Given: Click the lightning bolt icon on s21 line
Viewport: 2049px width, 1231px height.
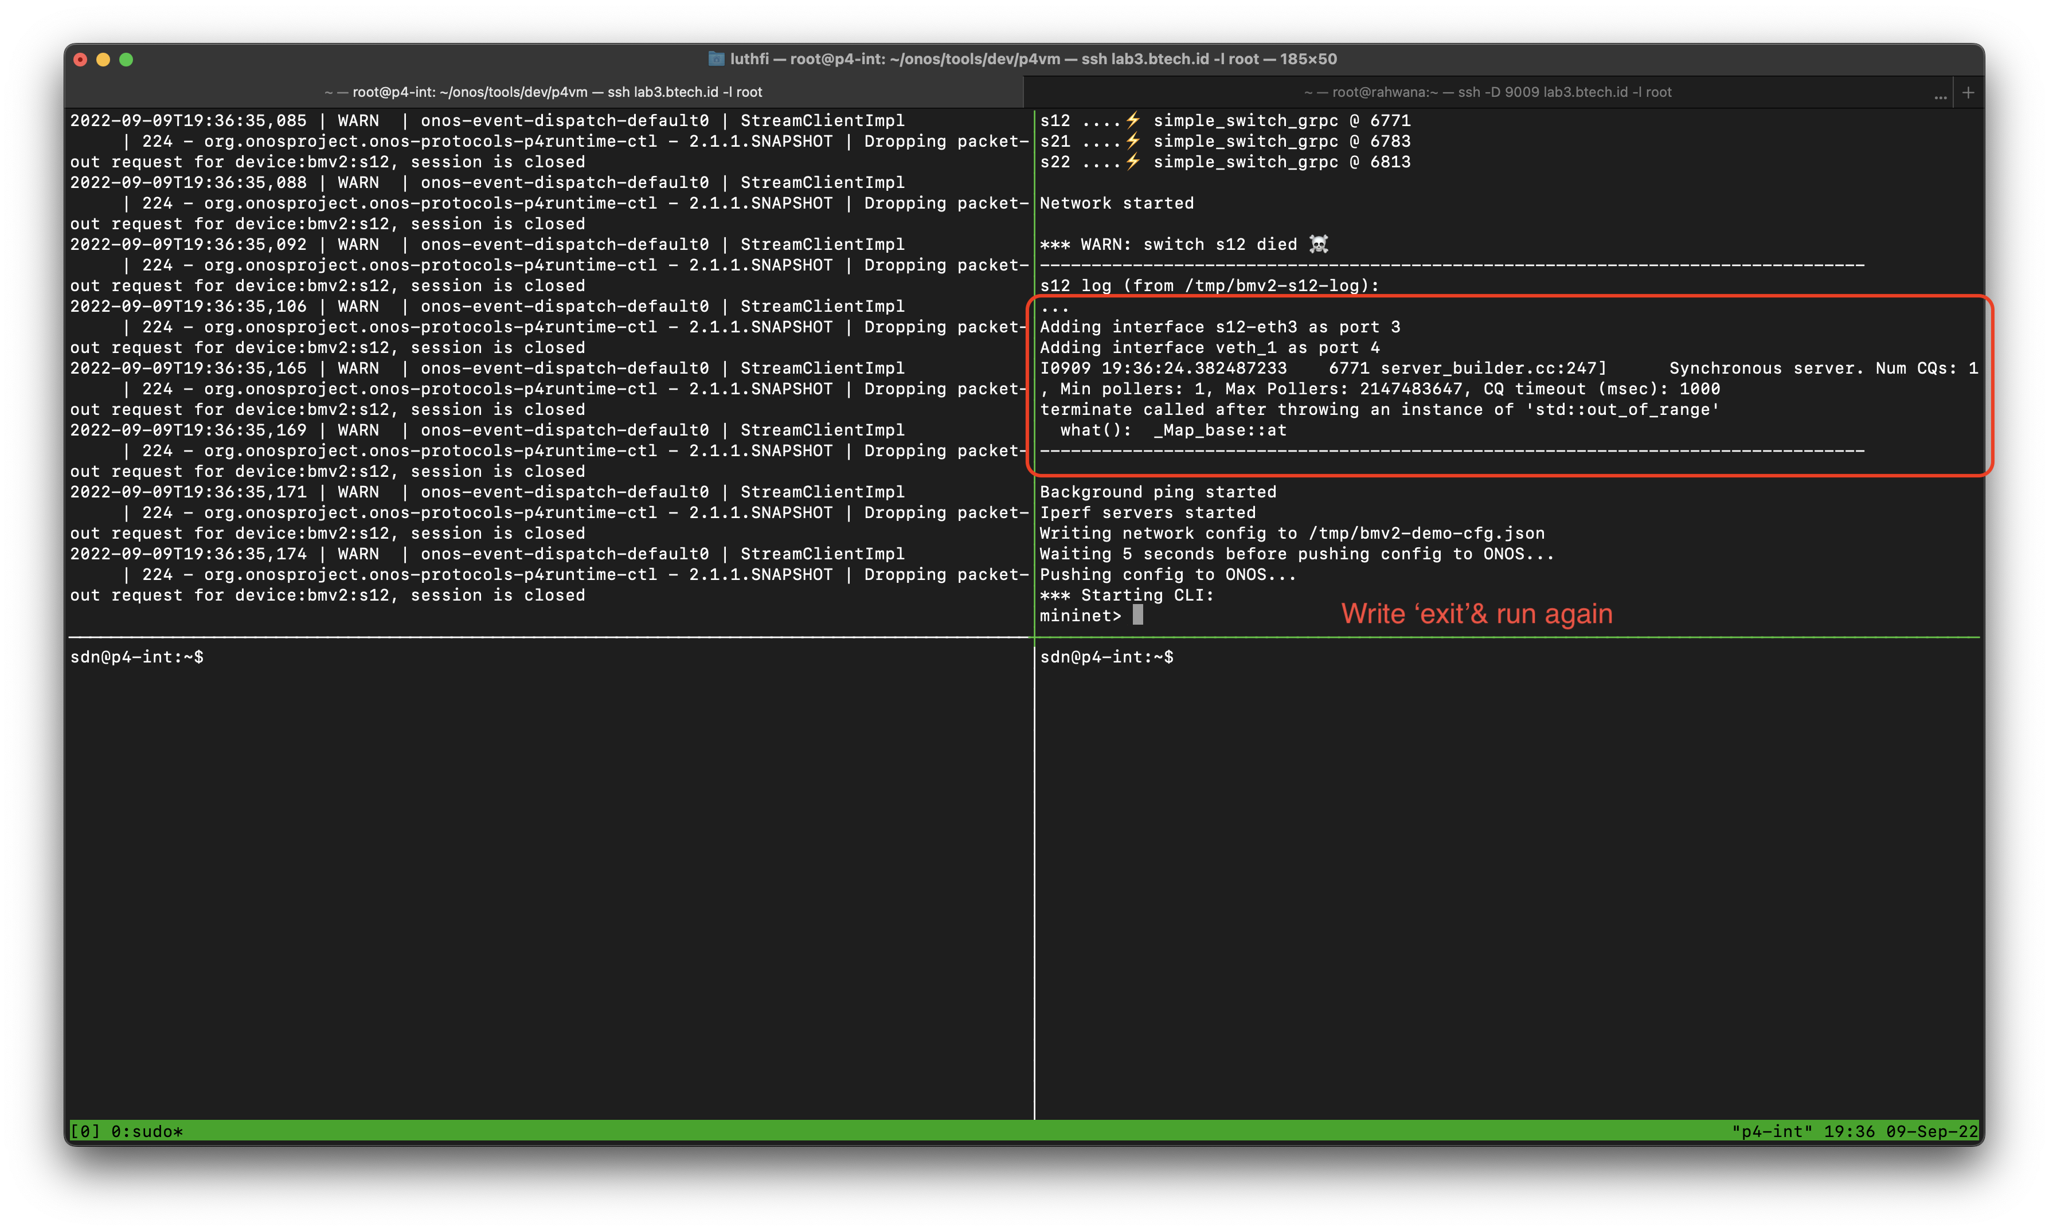Looking at the screenshot, I should coord(1132,141).
